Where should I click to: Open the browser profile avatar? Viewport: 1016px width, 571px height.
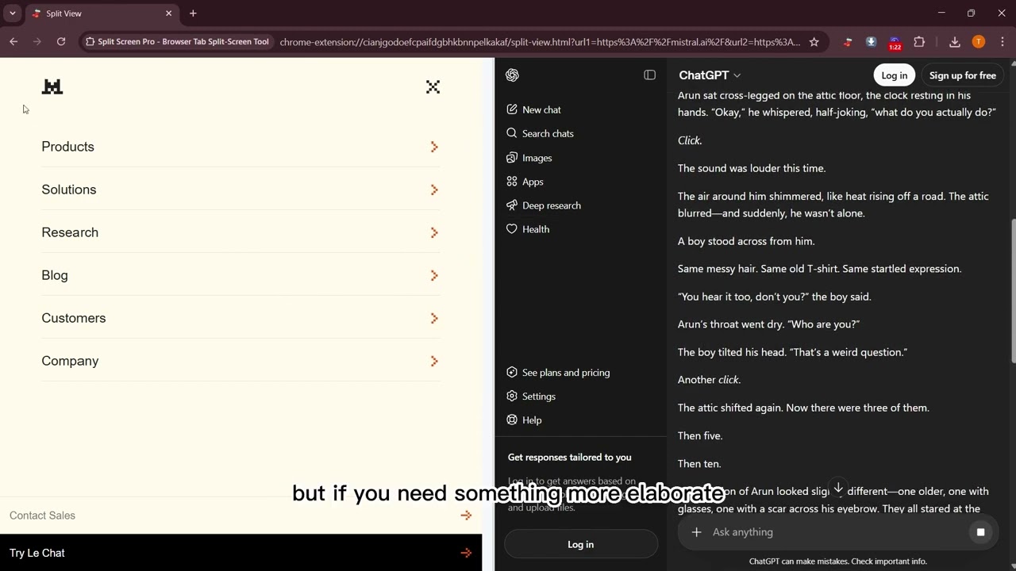(x=979, y=42)
